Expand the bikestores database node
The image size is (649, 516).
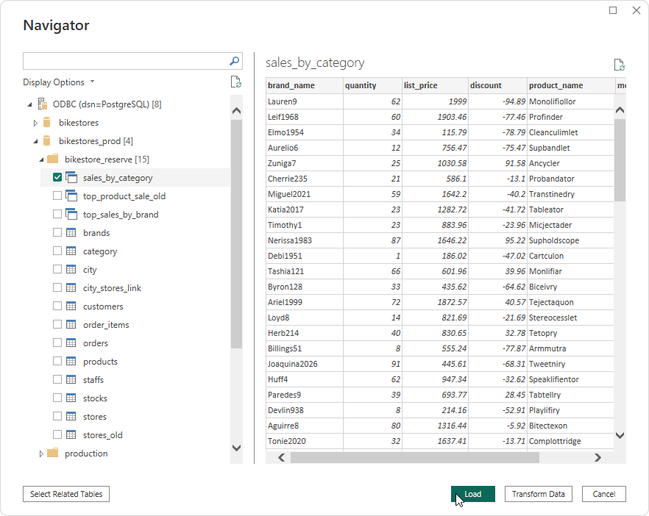point(35,123)
